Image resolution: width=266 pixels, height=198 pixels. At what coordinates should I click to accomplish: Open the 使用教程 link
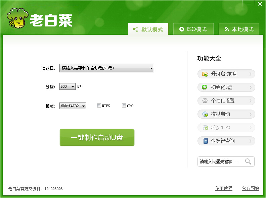coord(223,189)
